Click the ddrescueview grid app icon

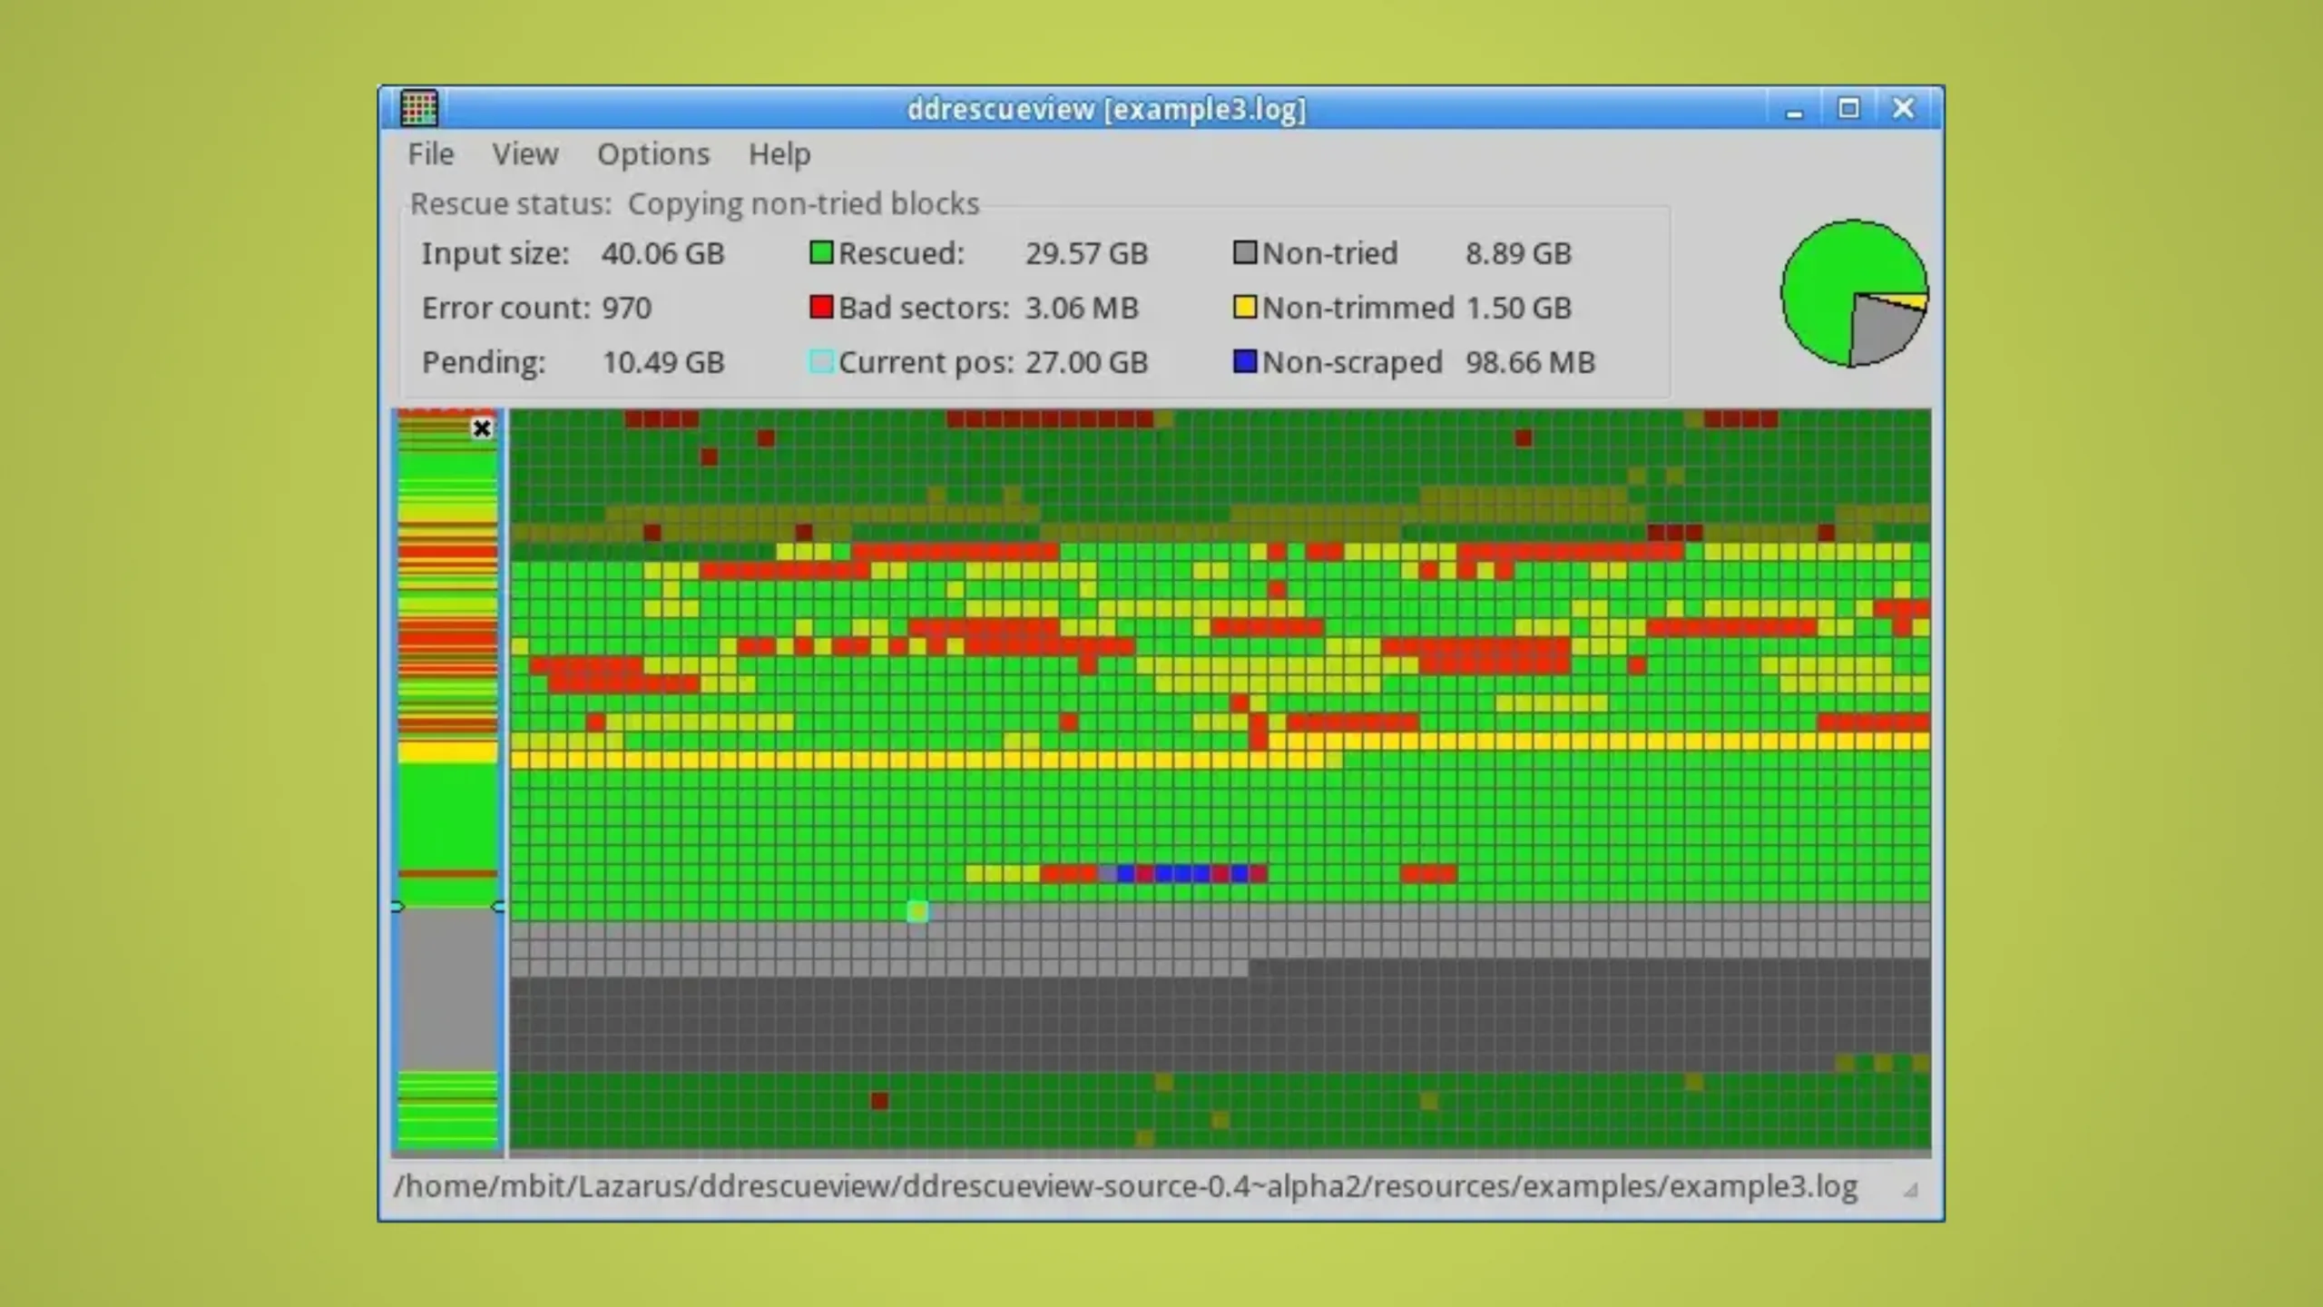pyautogui.click(x=419, y=108)
